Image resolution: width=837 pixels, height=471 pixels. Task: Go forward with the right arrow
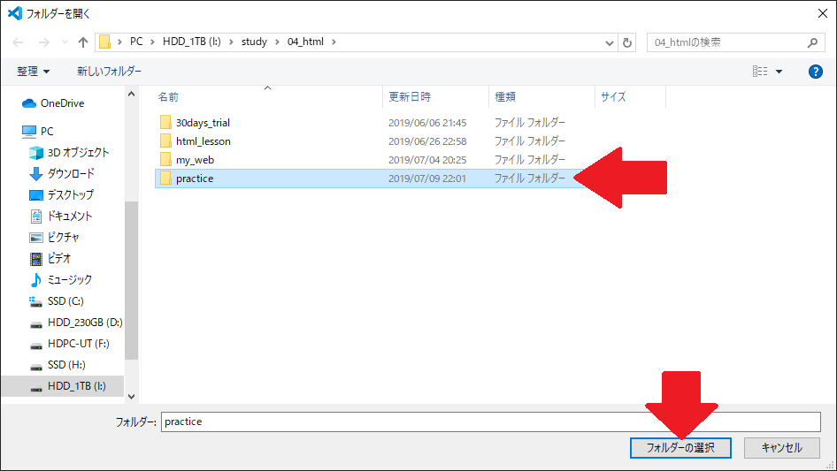(44, 42)
